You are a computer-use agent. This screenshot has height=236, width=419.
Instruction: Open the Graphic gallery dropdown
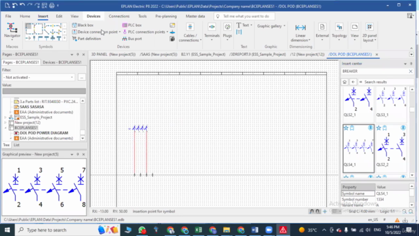[271, 26]
